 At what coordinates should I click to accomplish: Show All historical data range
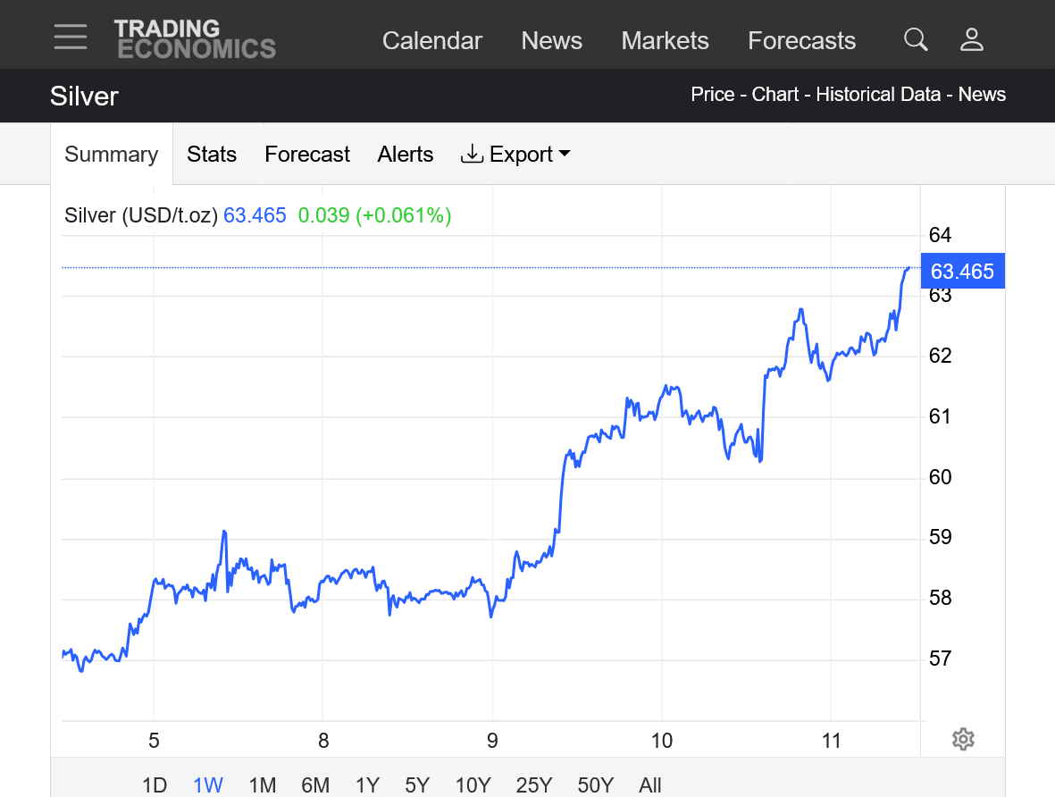click(650, 785)
